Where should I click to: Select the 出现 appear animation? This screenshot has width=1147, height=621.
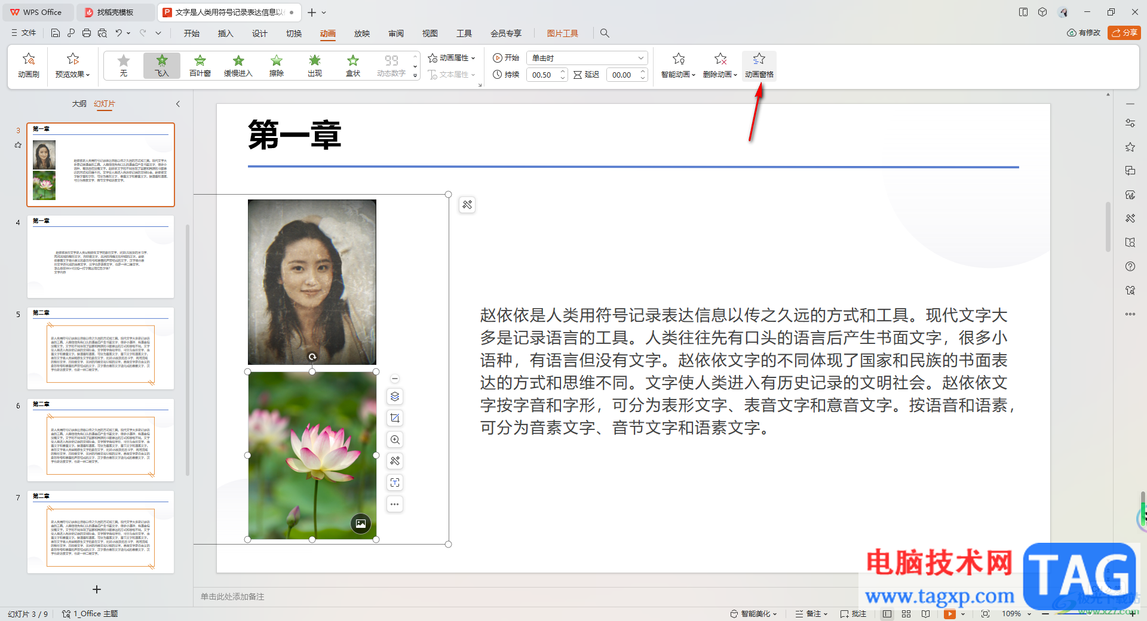[315, 65]
